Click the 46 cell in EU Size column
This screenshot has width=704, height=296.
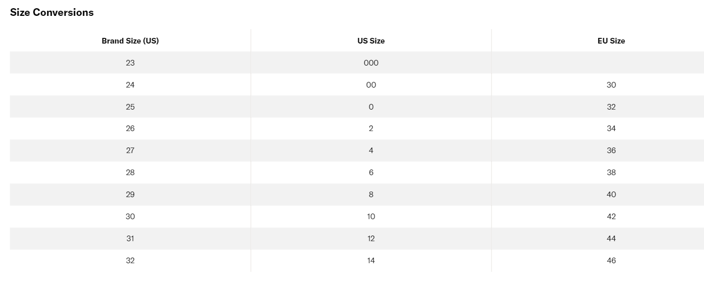pyautogui.click(x=611, y=261)
